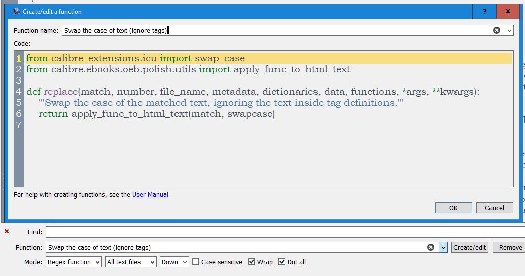
Task: Expand the Function name dropdown arrow
Action: (x=509, y=31)
